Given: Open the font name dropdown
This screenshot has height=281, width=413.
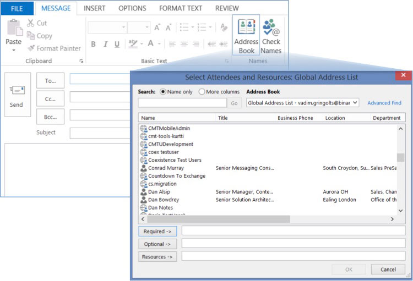Looking at the screenshot, I should [x=123, y=27].
